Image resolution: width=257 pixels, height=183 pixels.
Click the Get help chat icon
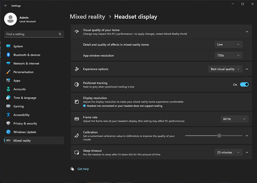pyautogui.click(x=72, y=169)
